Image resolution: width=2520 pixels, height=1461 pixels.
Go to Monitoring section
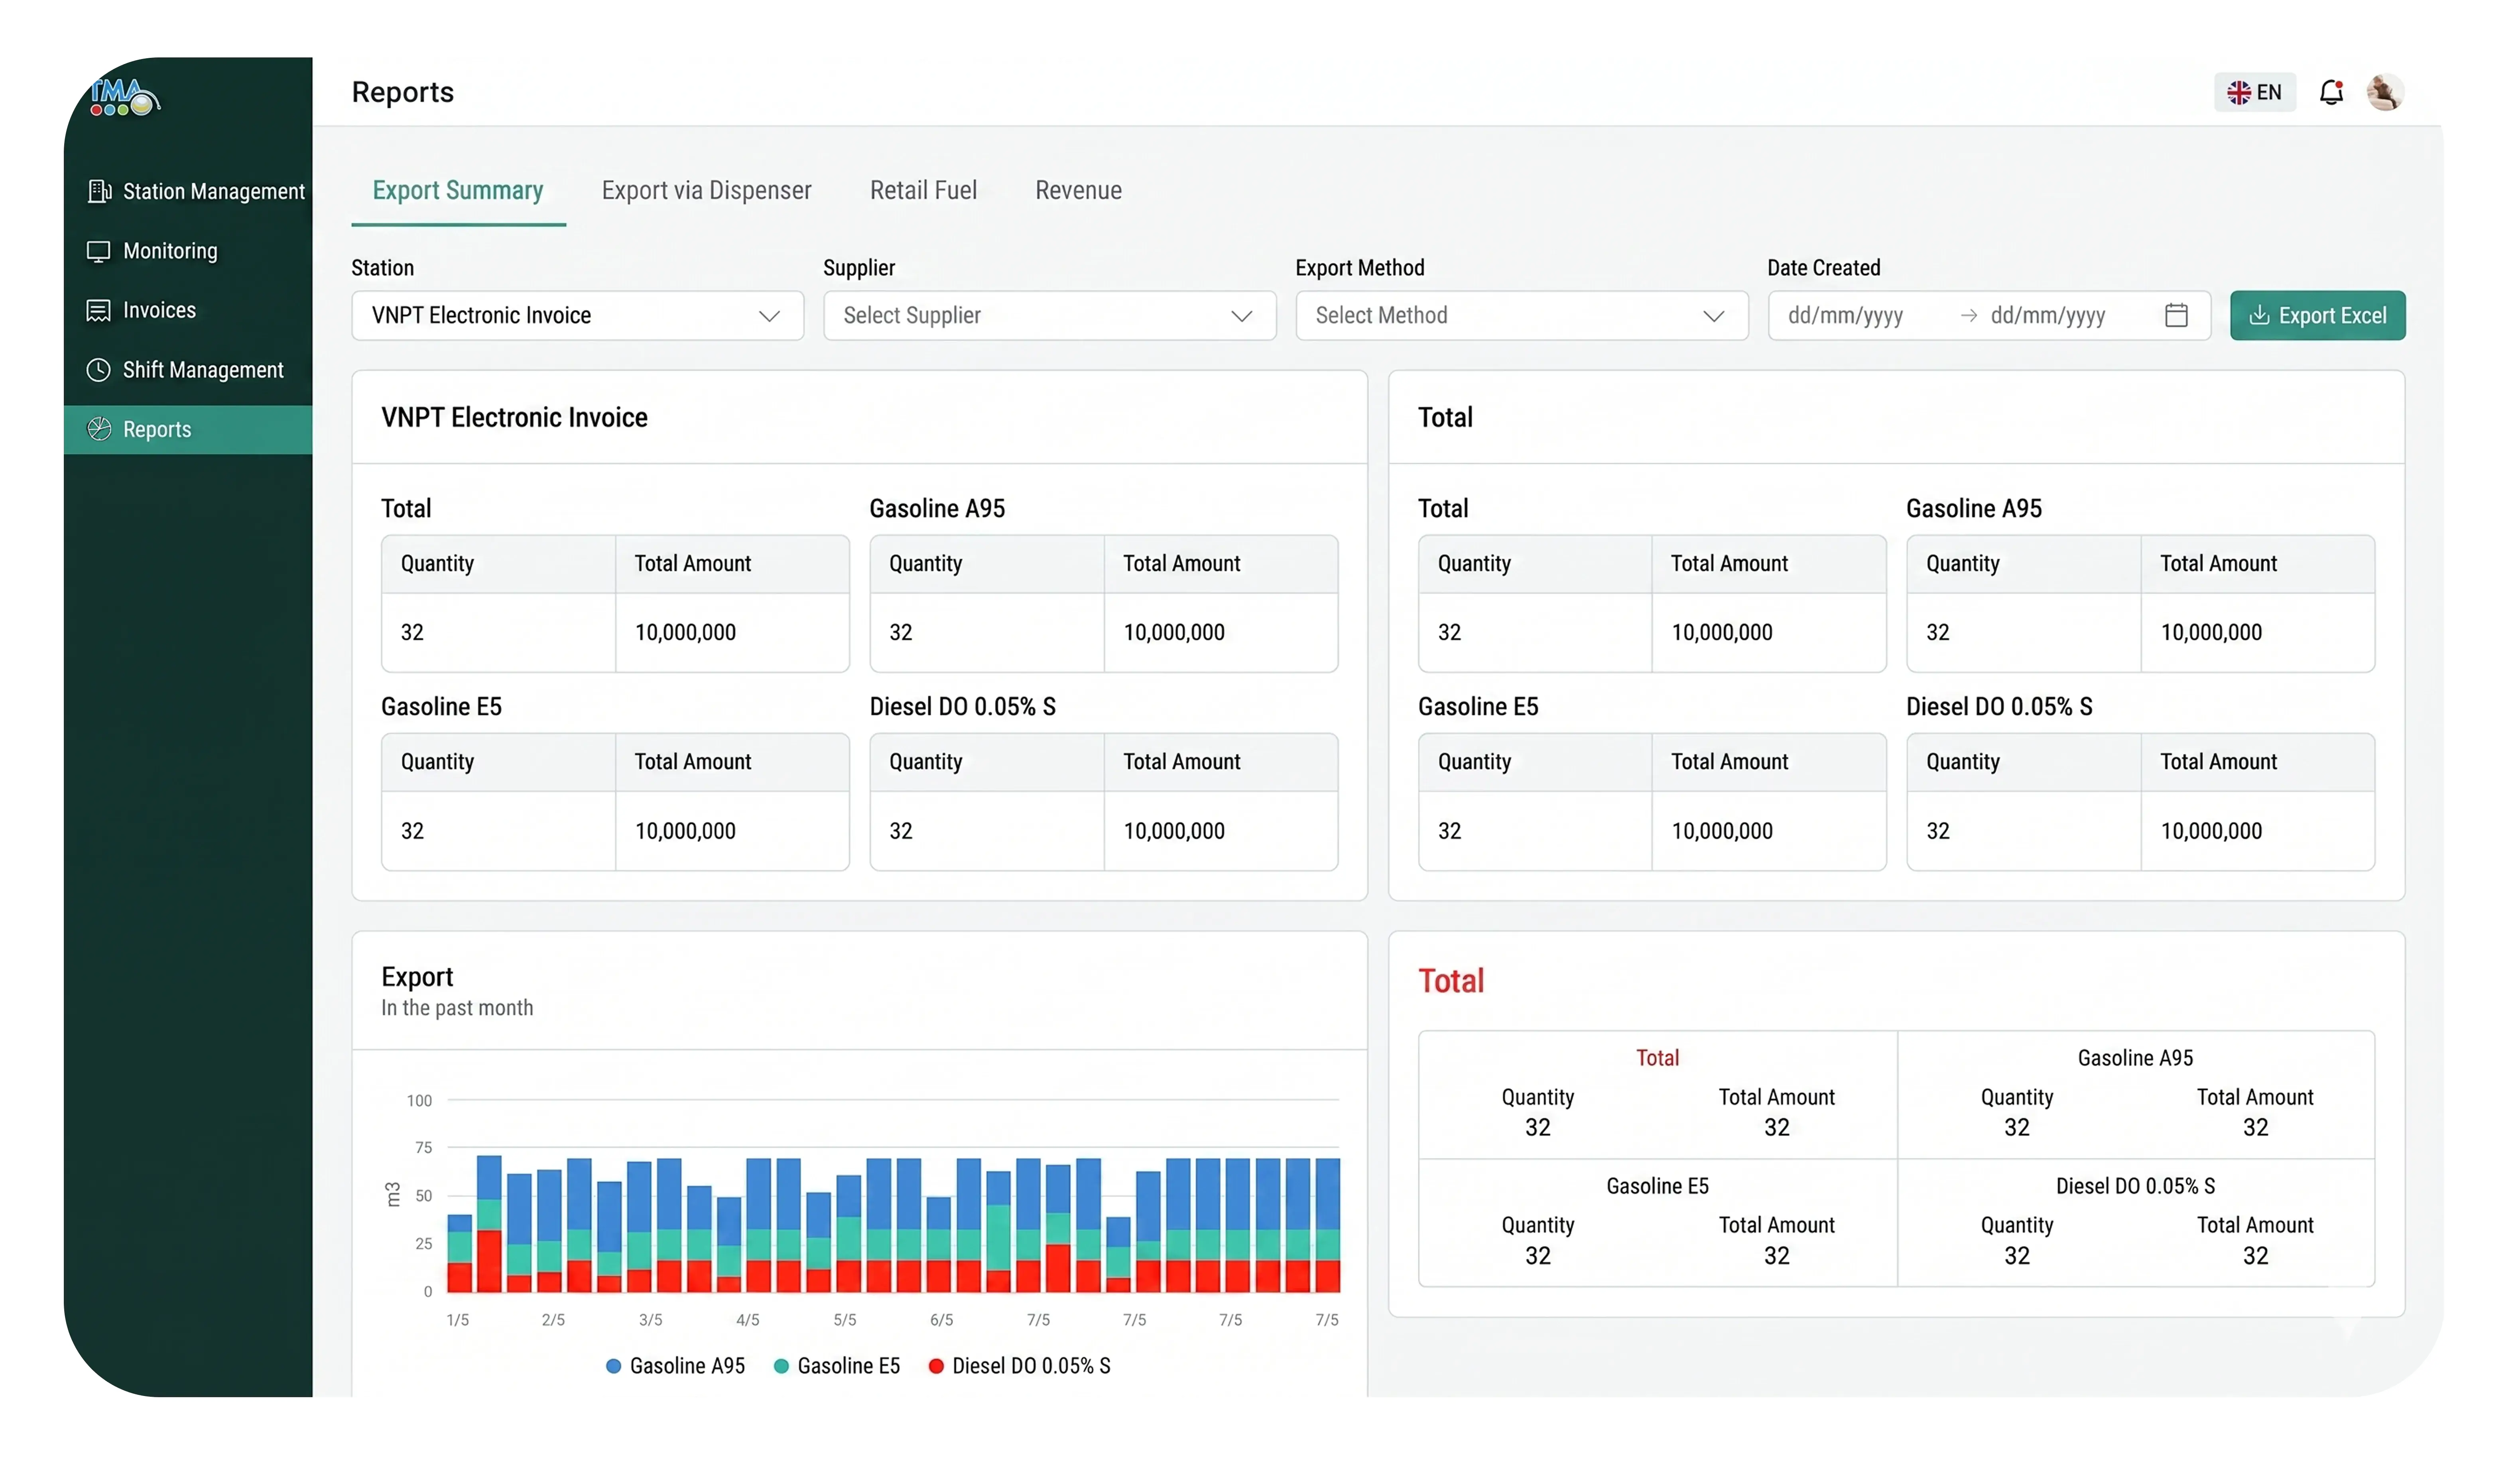click(188, 251)
